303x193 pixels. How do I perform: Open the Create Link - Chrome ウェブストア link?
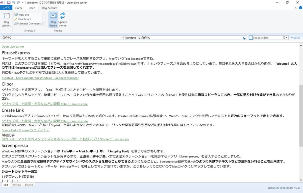[26, 130]
